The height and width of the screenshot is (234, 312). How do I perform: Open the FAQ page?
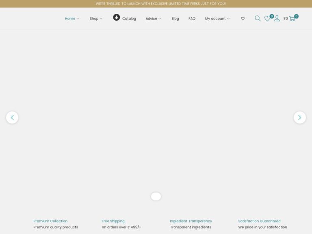[192, 19]
